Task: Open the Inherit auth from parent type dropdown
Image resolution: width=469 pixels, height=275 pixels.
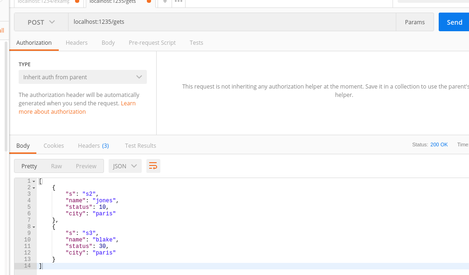Action: coord(83,77)
